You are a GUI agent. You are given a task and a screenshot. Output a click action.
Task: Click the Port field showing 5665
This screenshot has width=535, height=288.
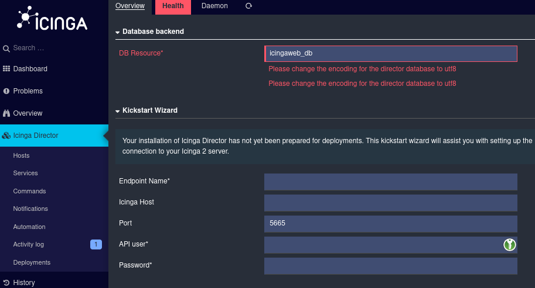391,224
